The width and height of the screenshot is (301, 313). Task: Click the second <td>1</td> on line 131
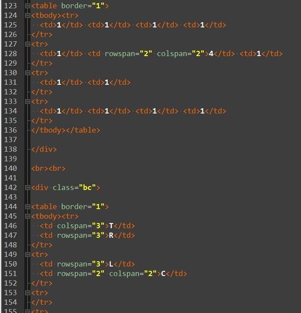(x=109, y=83)
